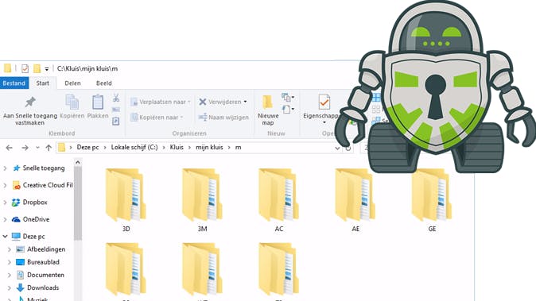This screenshot has width=536, height=301.
Task: Open the Bestand menu tab
Action: click(14, 83)
